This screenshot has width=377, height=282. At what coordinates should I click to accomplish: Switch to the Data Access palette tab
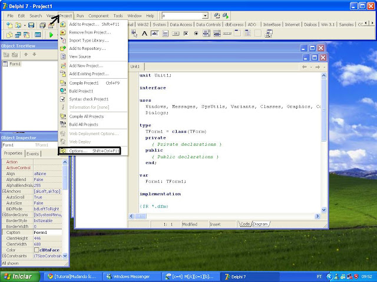click(181, 25)
